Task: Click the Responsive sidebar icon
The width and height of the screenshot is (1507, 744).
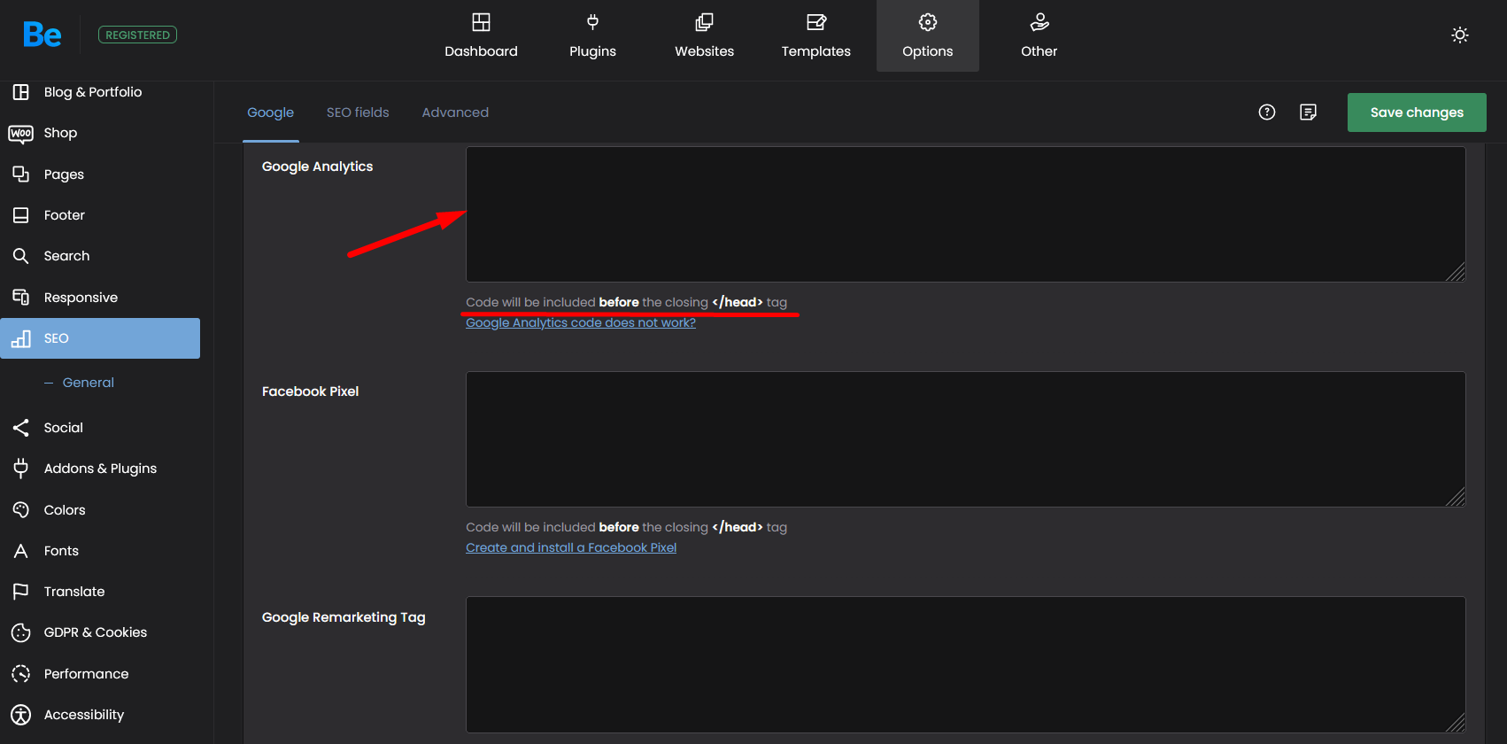Action: click(21, 297)
